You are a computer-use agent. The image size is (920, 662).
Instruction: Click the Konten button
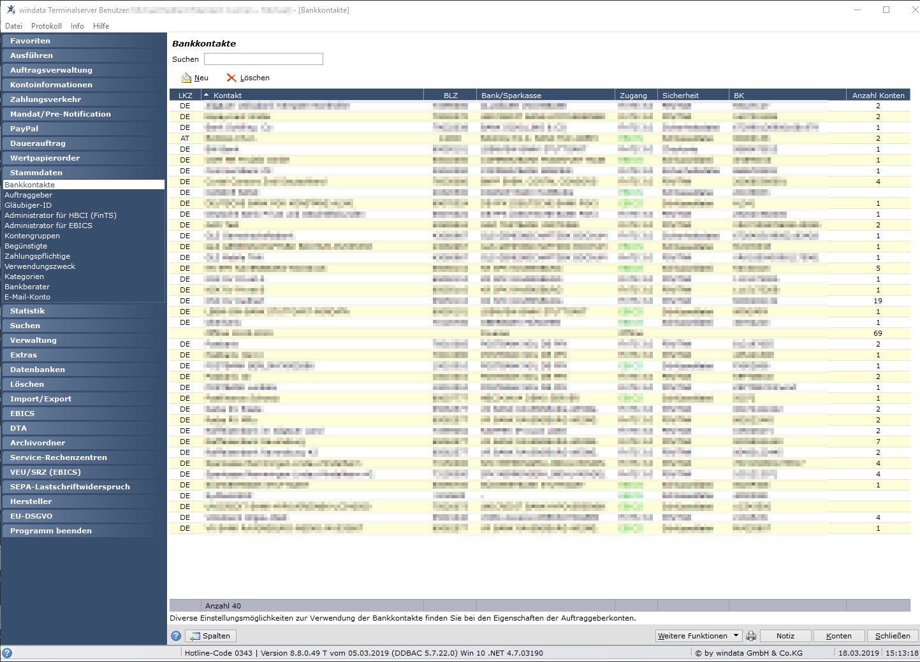point(839,636)
